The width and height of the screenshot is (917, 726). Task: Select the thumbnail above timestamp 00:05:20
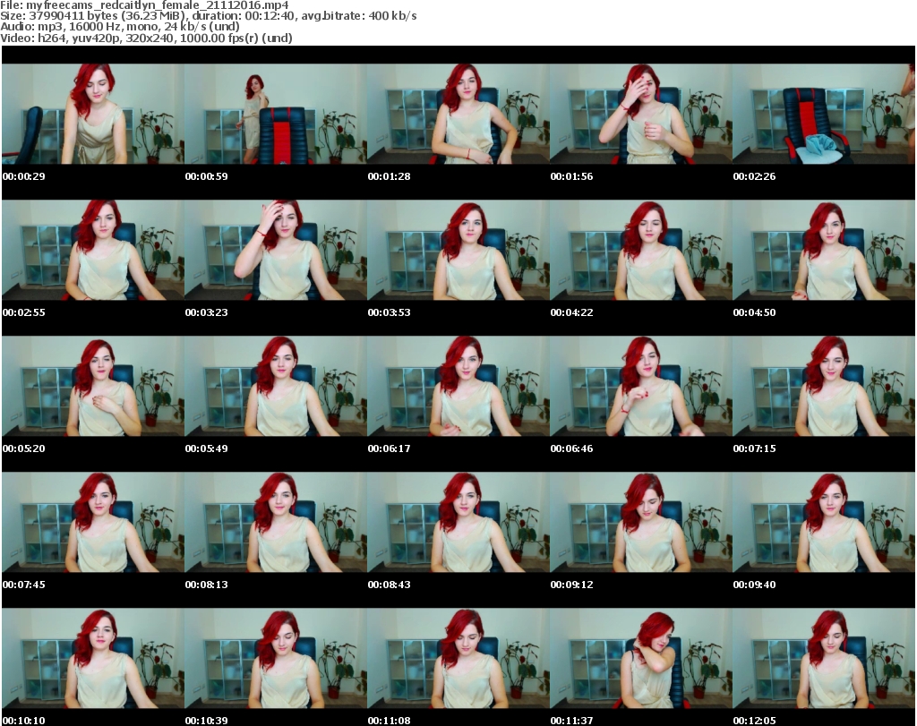click(93, 387)
